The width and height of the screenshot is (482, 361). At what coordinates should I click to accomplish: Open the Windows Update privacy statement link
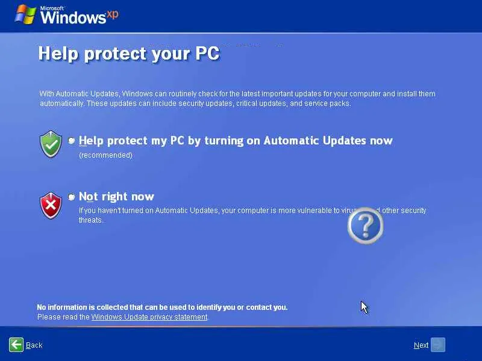[149, 317]
